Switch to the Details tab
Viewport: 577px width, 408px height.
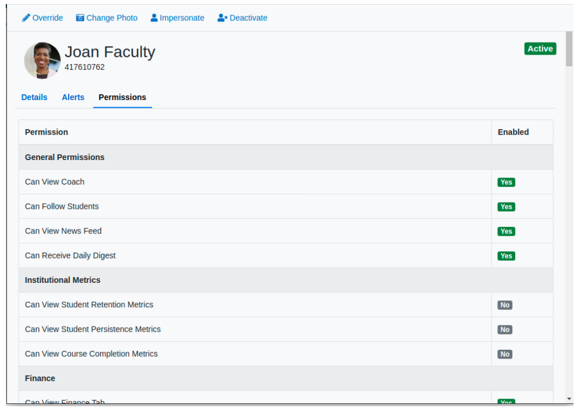pyautogui.click(x=34, y=97)
